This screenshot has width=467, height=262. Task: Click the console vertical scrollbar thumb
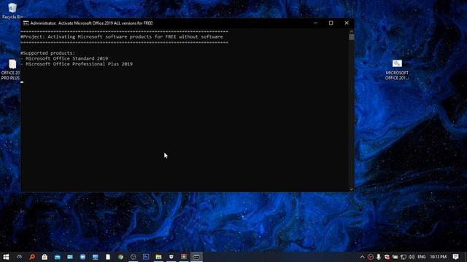352,37
